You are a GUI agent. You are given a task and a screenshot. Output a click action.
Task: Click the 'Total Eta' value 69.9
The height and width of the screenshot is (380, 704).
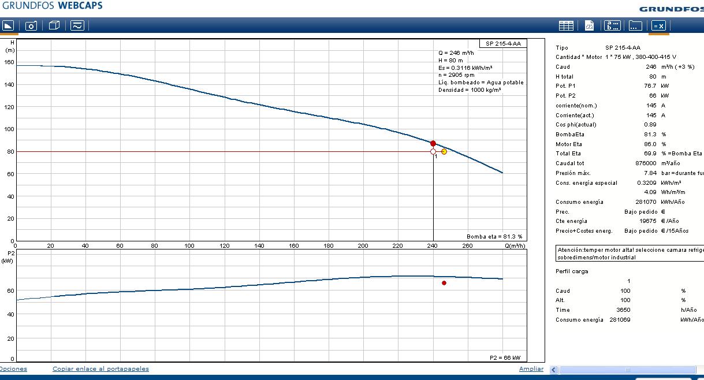[x=650, y=154]
